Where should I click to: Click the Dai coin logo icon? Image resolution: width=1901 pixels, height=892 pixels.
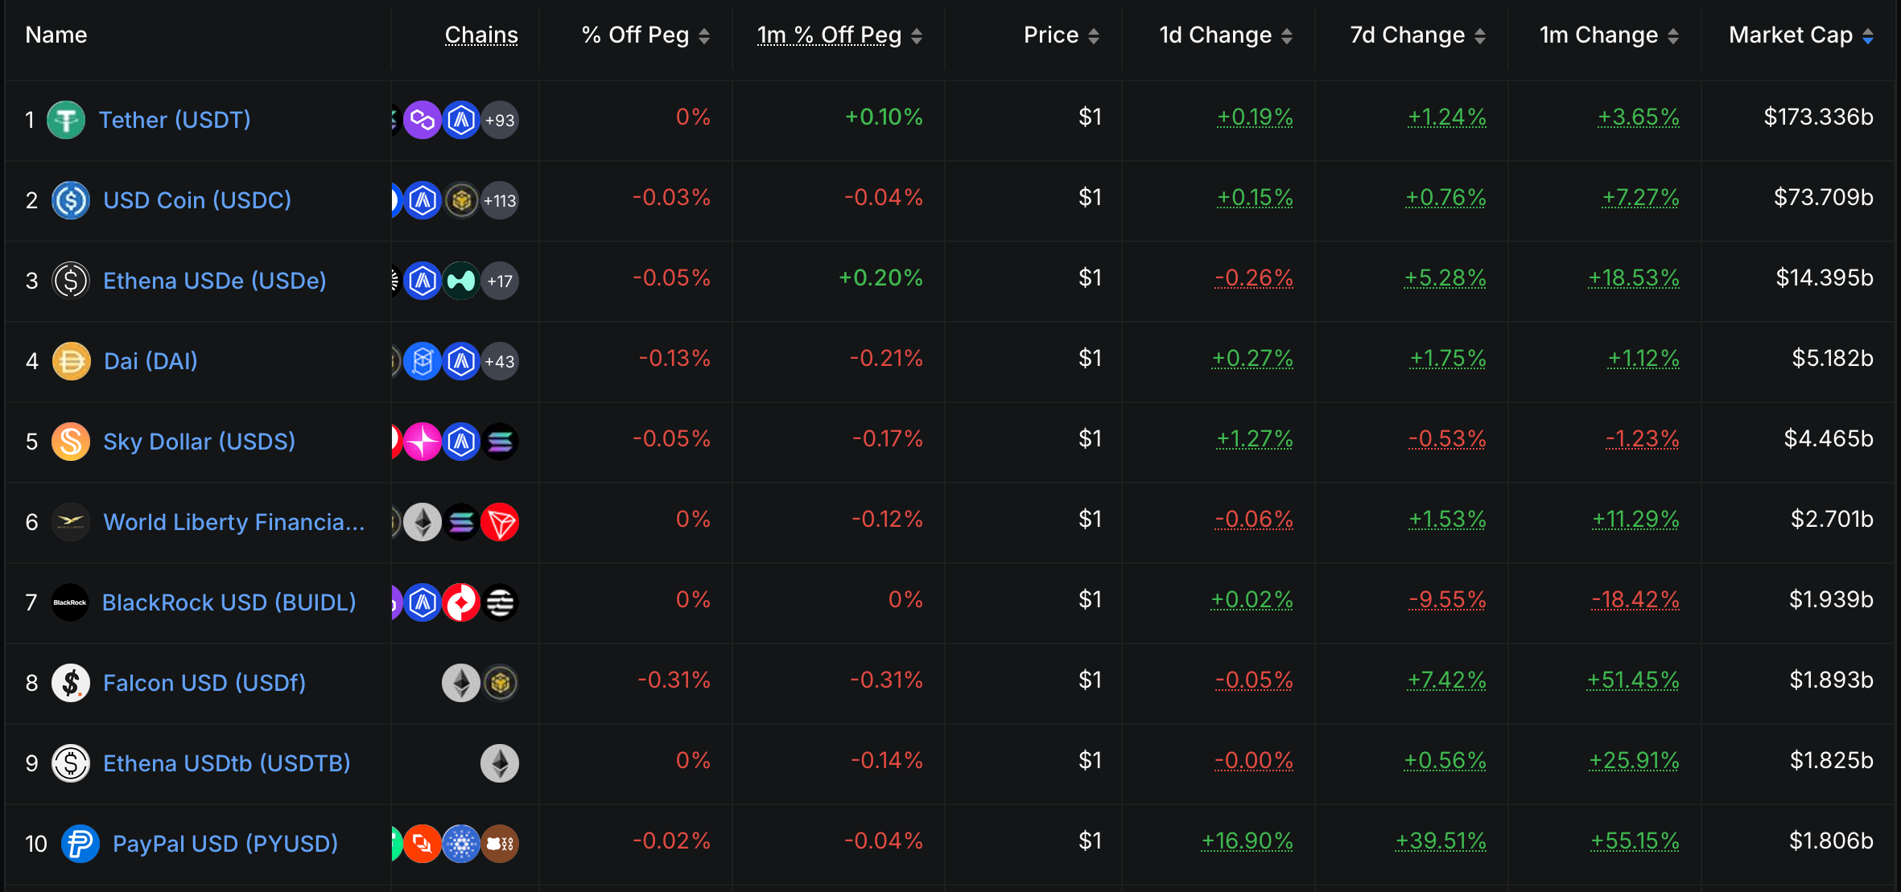pyautogui.click(x=71, y=361)
